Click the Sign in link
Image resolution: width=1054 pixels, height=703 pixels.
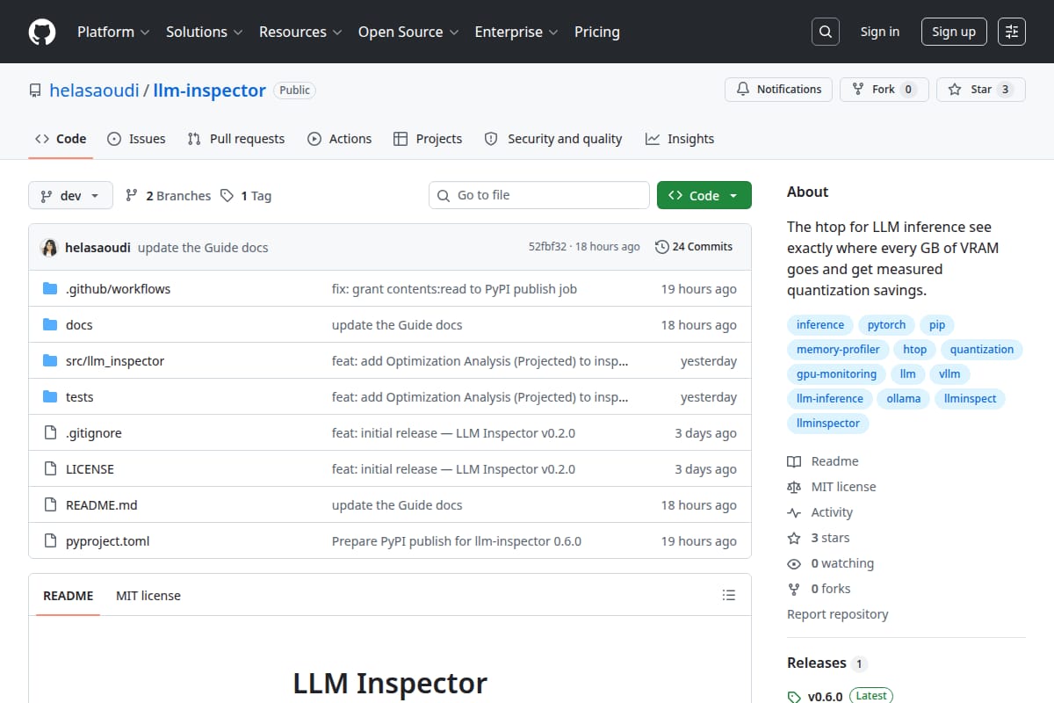[880, 32]
